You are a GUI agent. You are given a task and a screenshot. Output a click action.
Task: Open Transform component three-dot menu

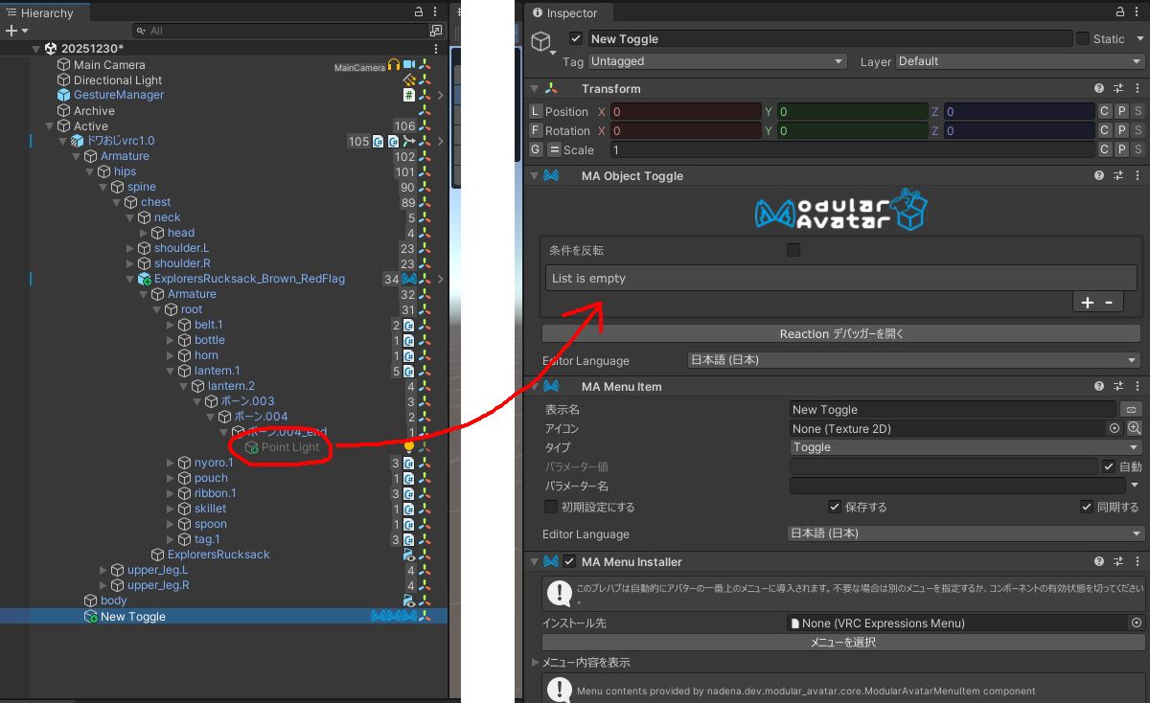[1137, 89]
